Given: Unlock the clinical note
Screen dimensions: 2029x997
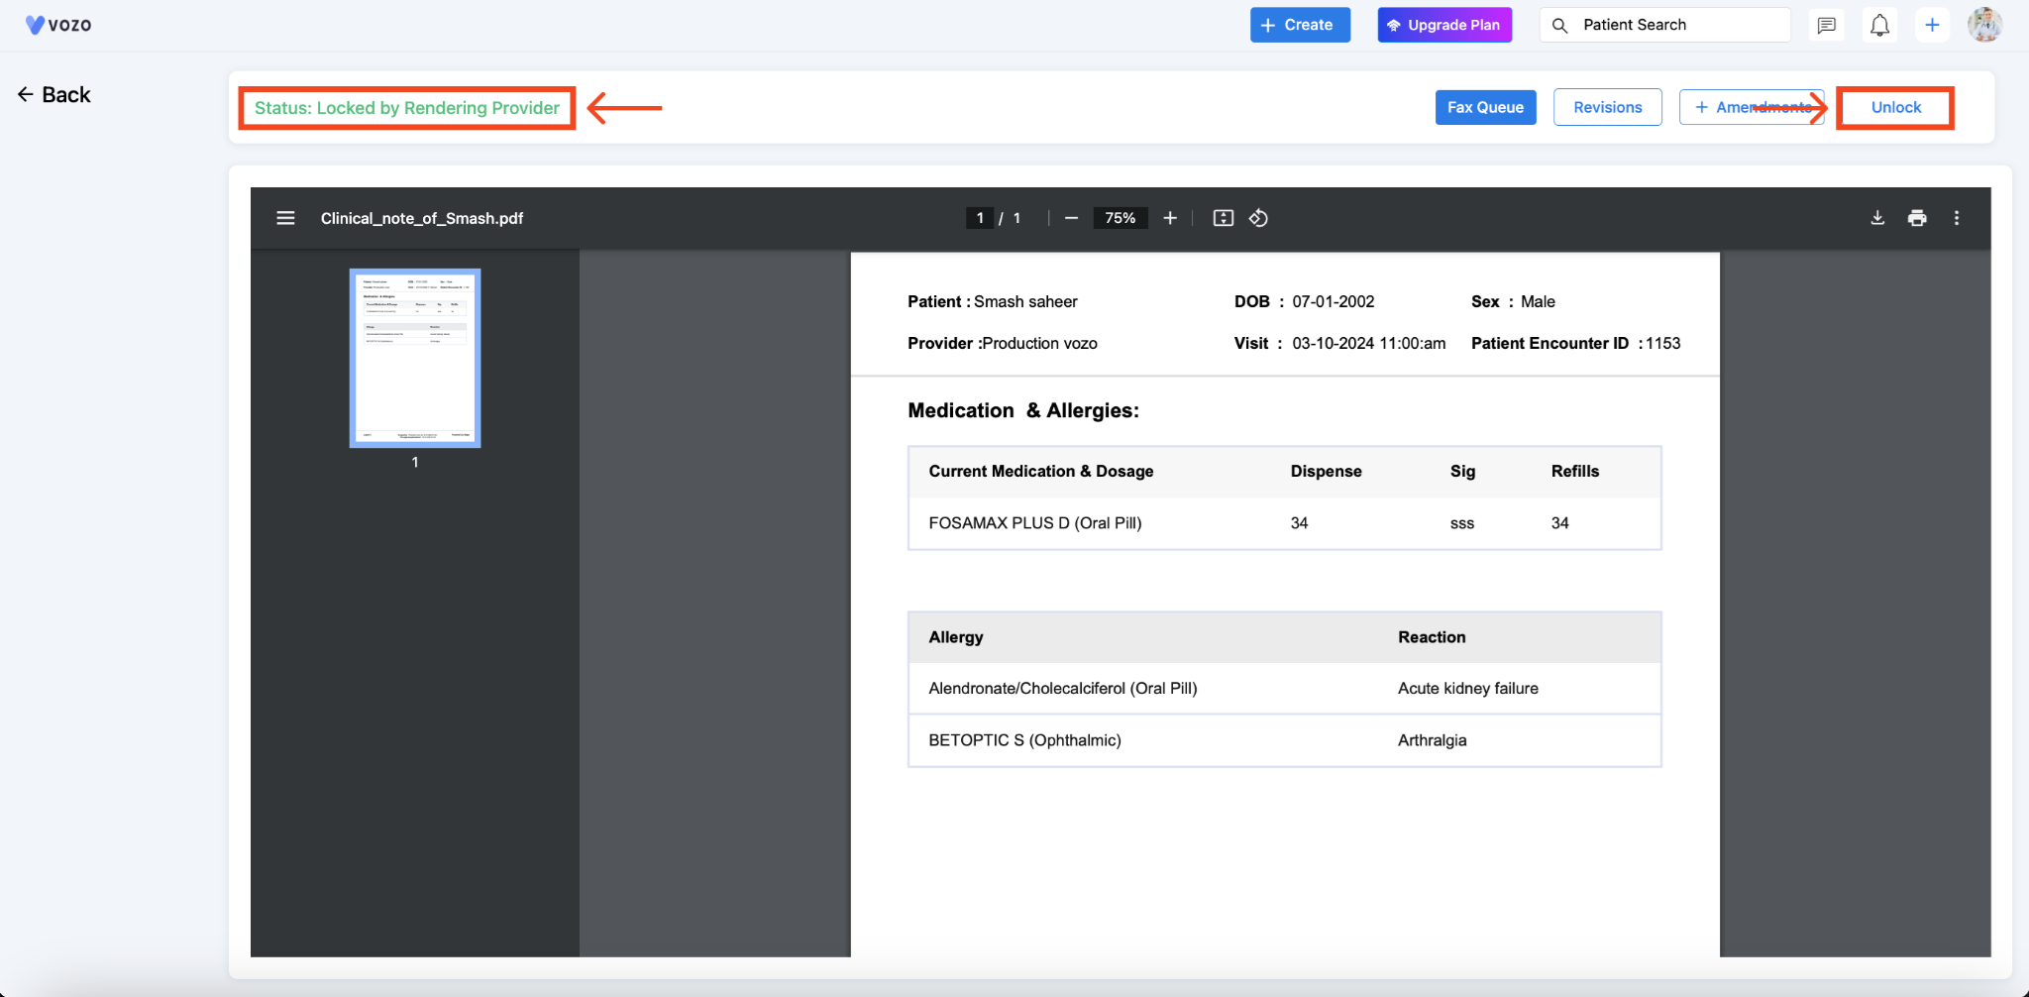Looking at the screenshot, I should tap(1895, 107).
